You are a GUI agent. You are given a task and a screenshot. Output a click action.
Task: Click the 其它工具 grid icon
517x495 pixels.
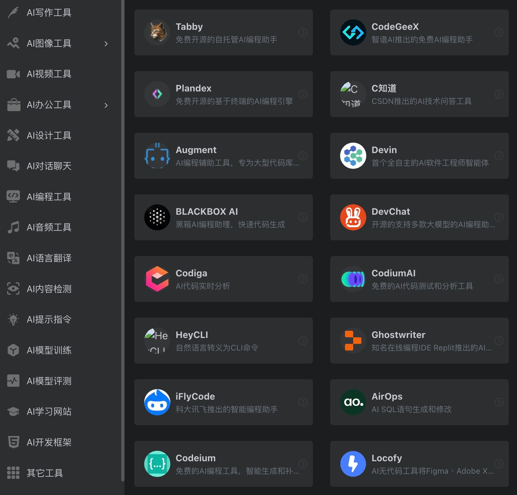tap(13, 473)
